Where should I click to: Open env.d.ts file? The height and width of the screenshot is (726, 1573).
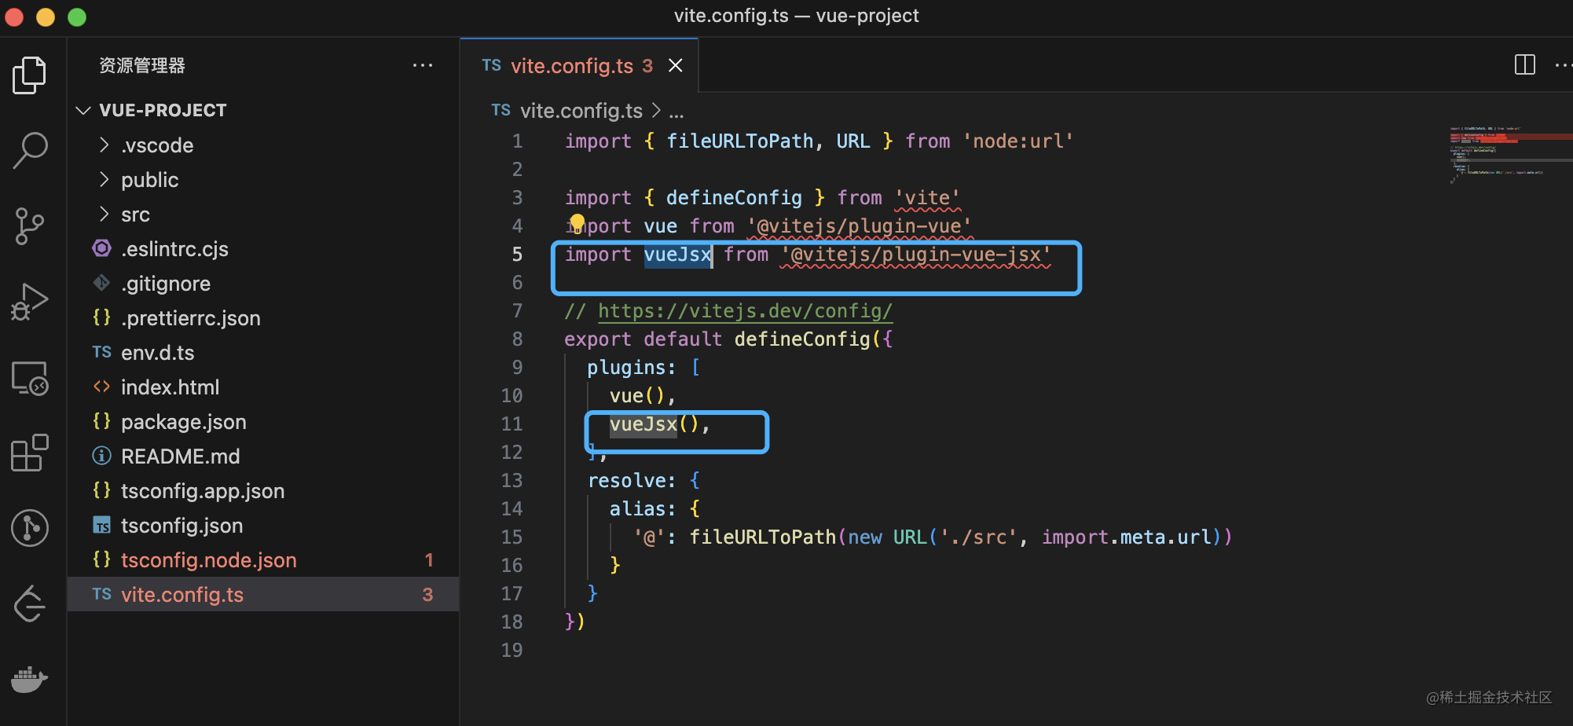158,353
